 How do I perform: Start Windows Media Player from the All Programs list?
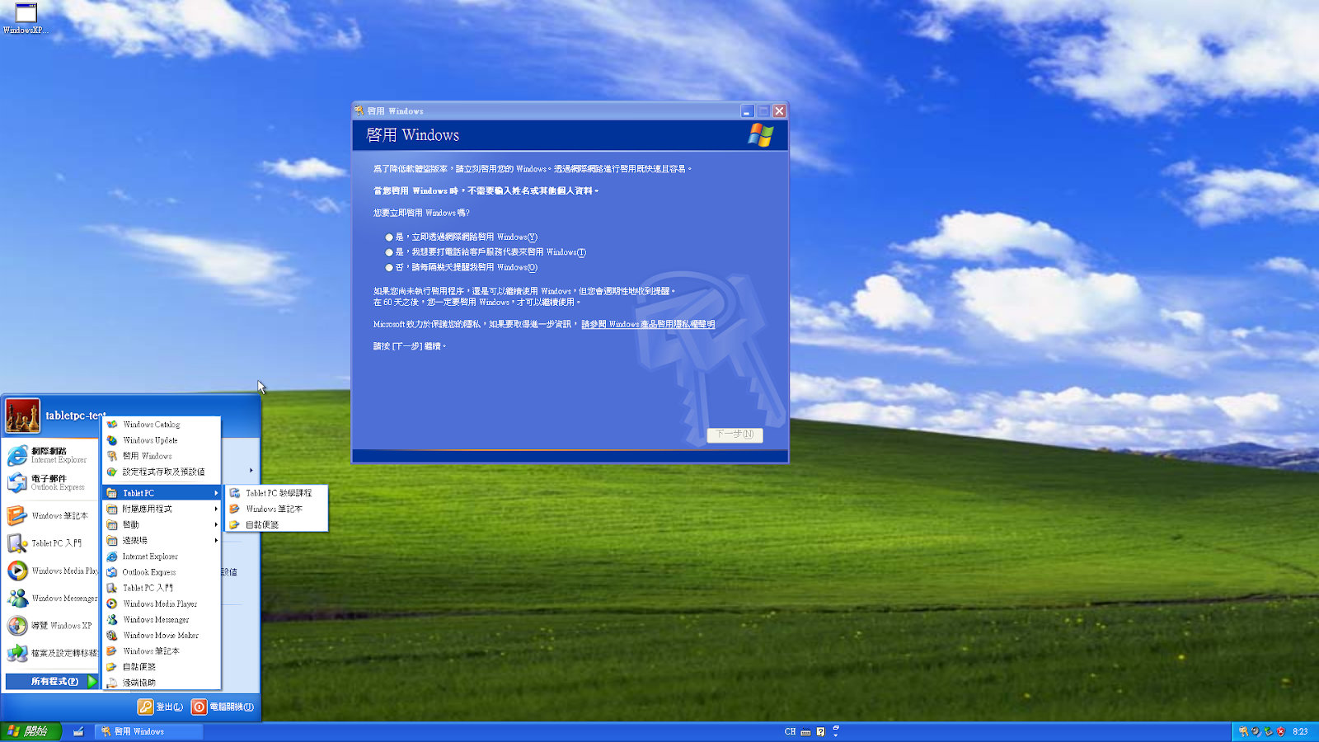coord(162,603)
